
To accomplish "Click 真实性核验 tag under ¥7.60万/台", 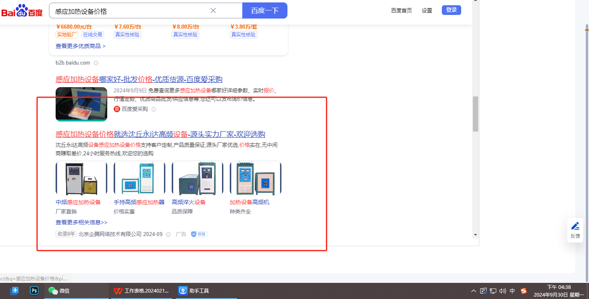I will 127,35.
